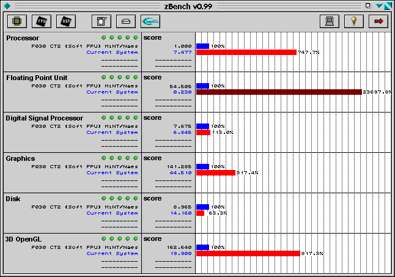Click the graphics test window icon
Viewport: 395px width, 277px height.
102,21
